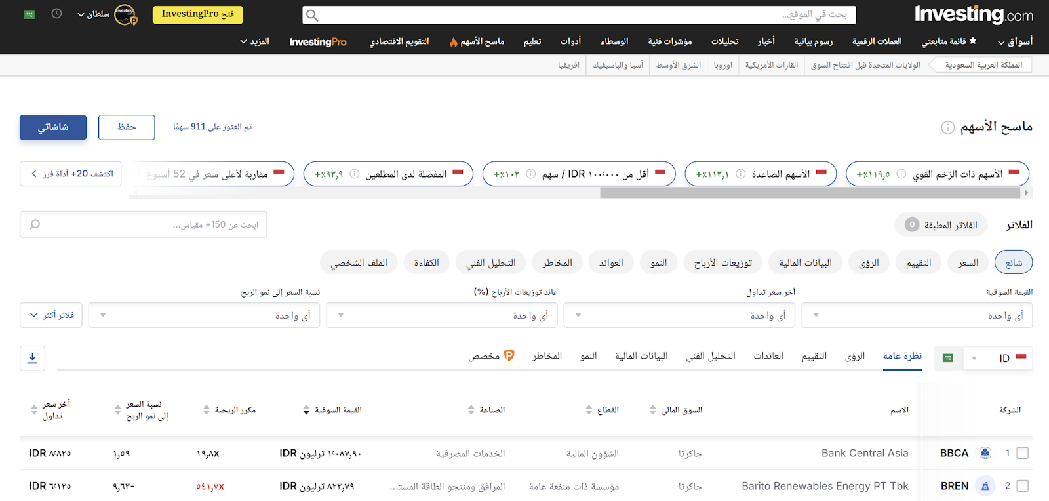This screenshot has width=1049, height=501.
Task: Open نسبة السعر إلى نمو الربح filter dropdown
Action: [204, 315]
